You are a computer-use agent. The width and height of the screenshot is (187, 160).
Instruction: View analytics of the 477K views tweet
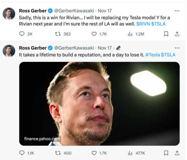click(x=130, y=153)
